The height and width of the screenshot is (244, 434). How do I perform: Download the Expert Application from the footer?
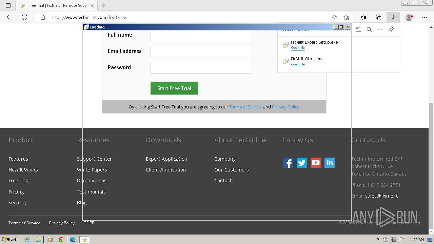[166, 159]
